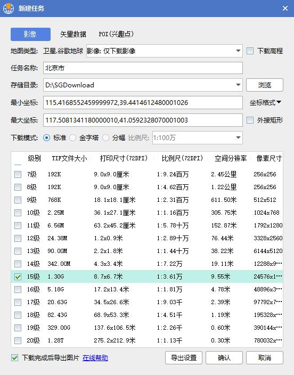Viewport: 294px width, 375px height.
Task: Click the 导出设置 button
Action: click(x=184, y=358)
